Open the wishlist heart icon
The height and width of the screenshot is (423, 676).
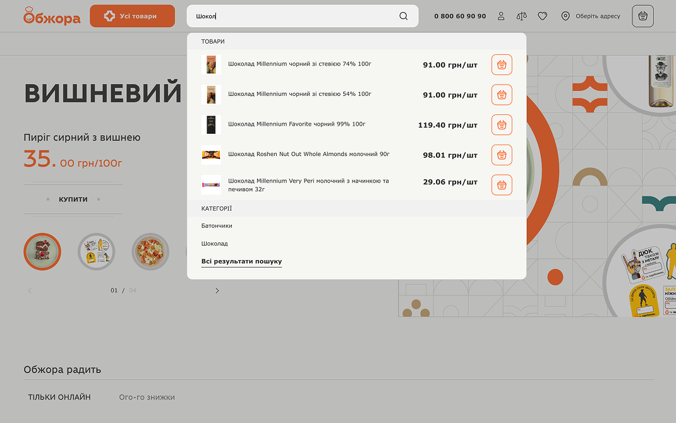click(542, 16)
